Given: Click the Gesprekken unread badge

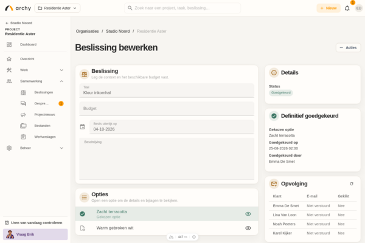Looking at the screenshot, I should point(61,103).
